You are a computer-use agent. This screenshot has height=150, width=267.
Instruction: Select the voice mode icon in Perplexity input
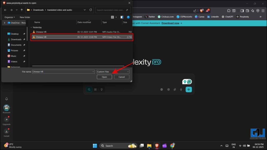189,89
